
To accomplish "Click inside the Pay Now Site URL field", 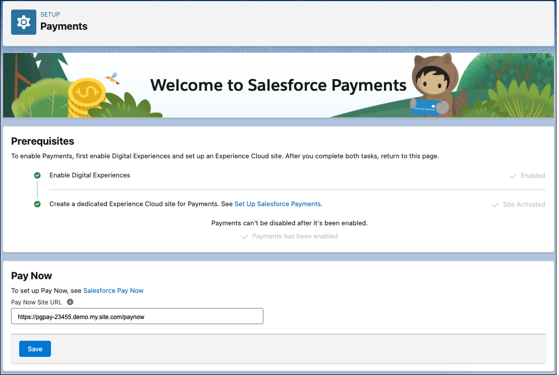I will coord(137,316).
